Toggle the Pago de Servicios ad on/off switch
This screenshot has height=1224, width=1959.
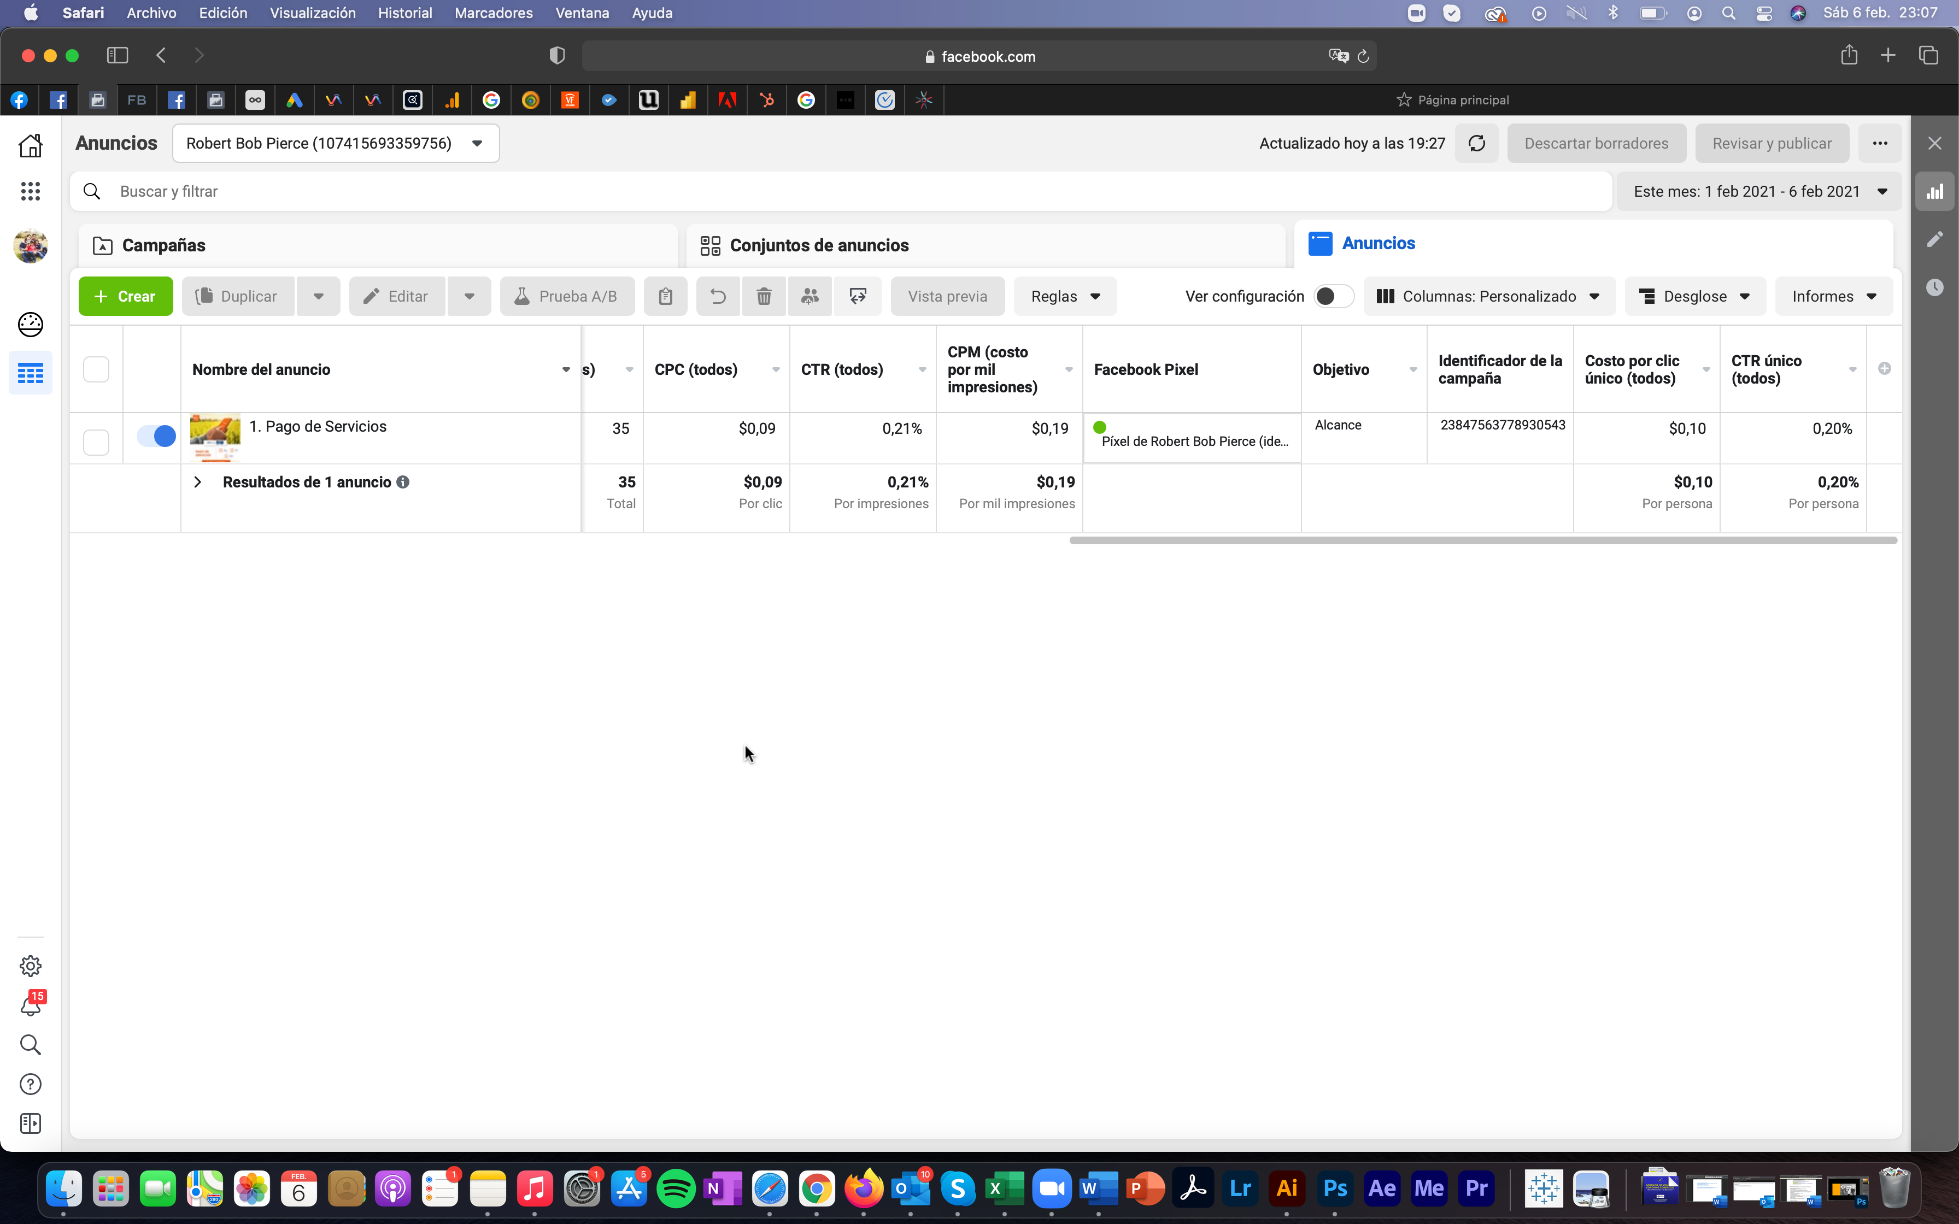tap(156, 436)
